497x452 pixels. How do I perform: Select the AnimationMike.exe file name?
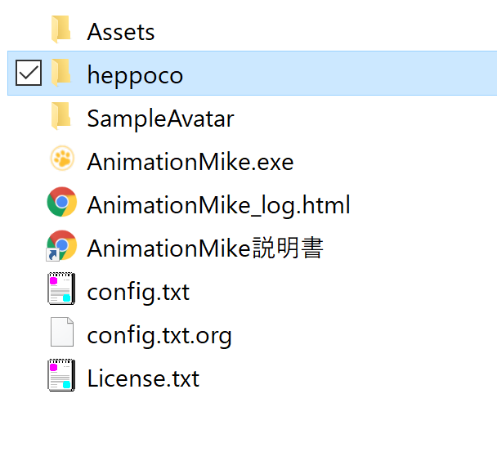point(190,162)
